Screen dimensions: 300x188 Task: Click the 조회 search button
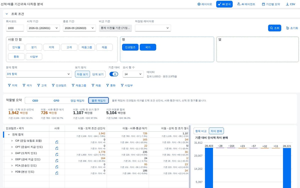pos(275,28)
